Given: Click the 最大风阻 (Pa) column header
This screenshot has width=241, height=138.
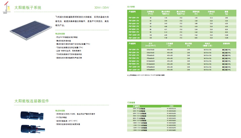Looking at the screenshot, I should coord(189,45).
